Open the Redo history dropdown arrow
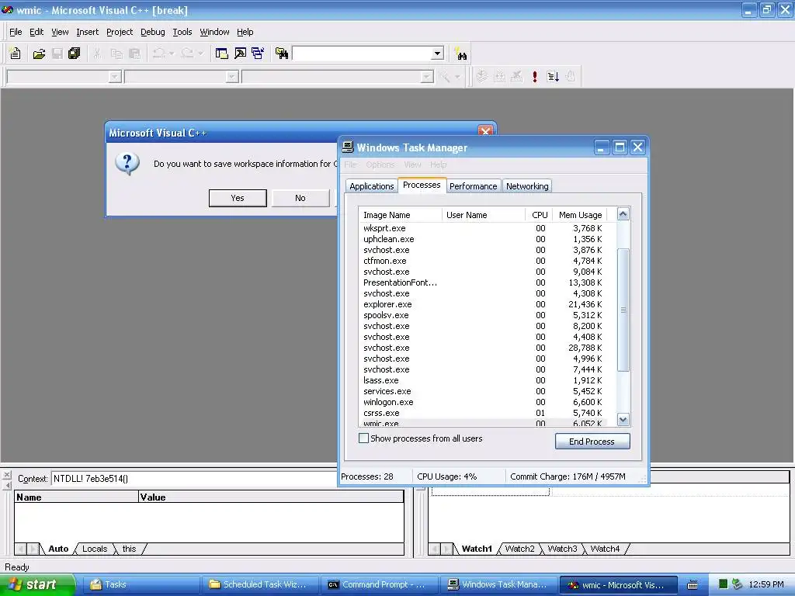 tap(200, 54)
